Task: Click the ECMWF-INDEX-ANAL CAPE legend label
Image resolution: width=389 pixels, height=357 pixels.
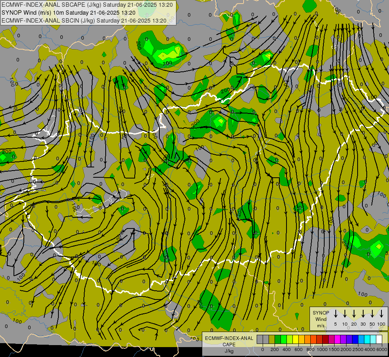Action: [229, 341]
